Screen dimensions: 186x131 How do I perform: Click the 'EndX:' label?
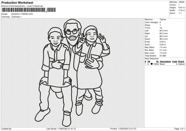tap(148, 42)
